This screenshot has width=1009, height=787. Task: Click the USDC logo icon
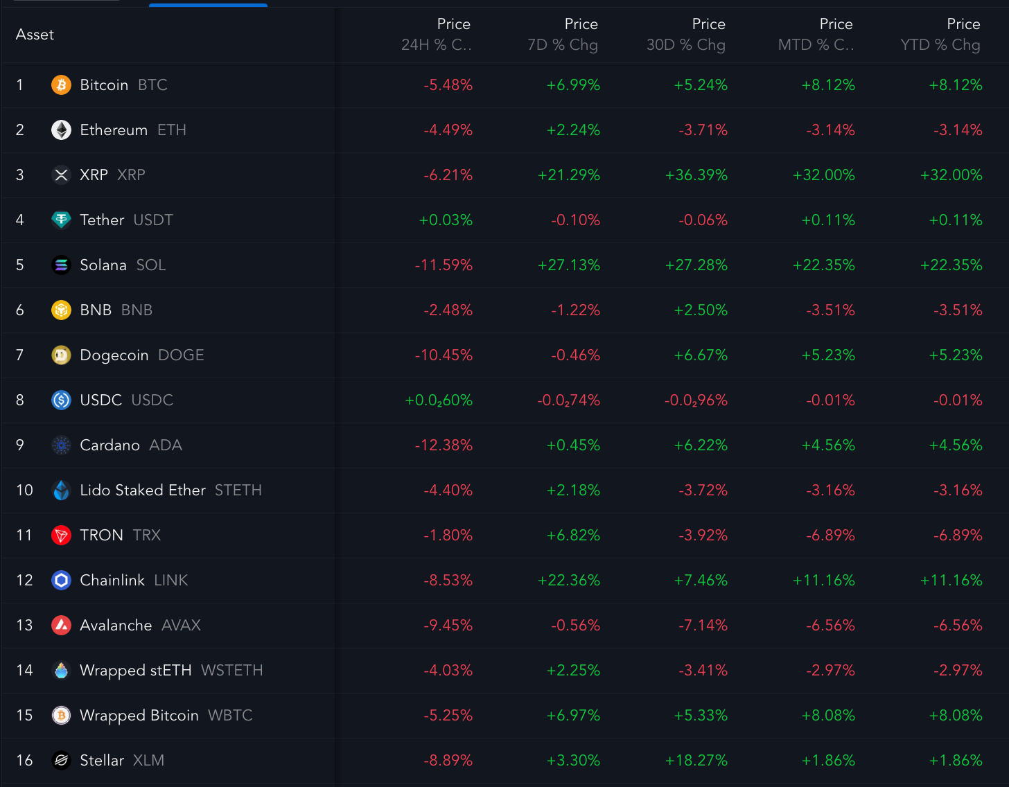point(61,400)
